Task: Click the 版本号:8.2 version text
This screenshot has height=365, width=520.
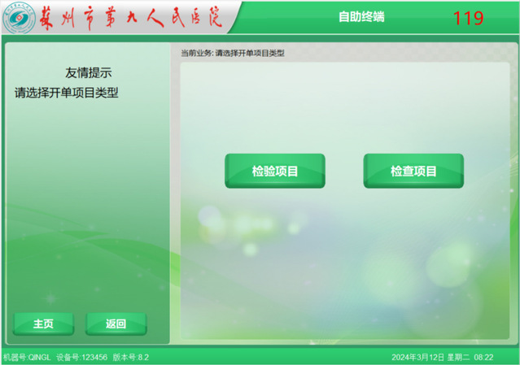Action: click(x=130, y=357)
